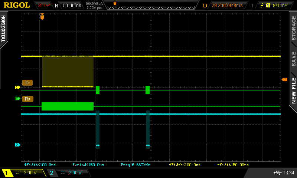Open the HORIZONTAL side tab
Viewport: 297px width, 178px height.
pyautogui.click(x=4, y=29)
